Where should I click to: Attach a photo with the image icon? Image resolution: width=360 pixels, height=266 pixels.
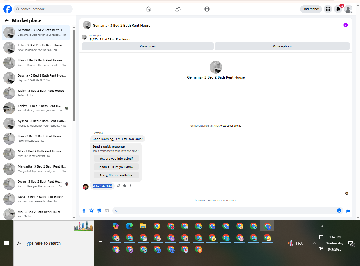91,210
